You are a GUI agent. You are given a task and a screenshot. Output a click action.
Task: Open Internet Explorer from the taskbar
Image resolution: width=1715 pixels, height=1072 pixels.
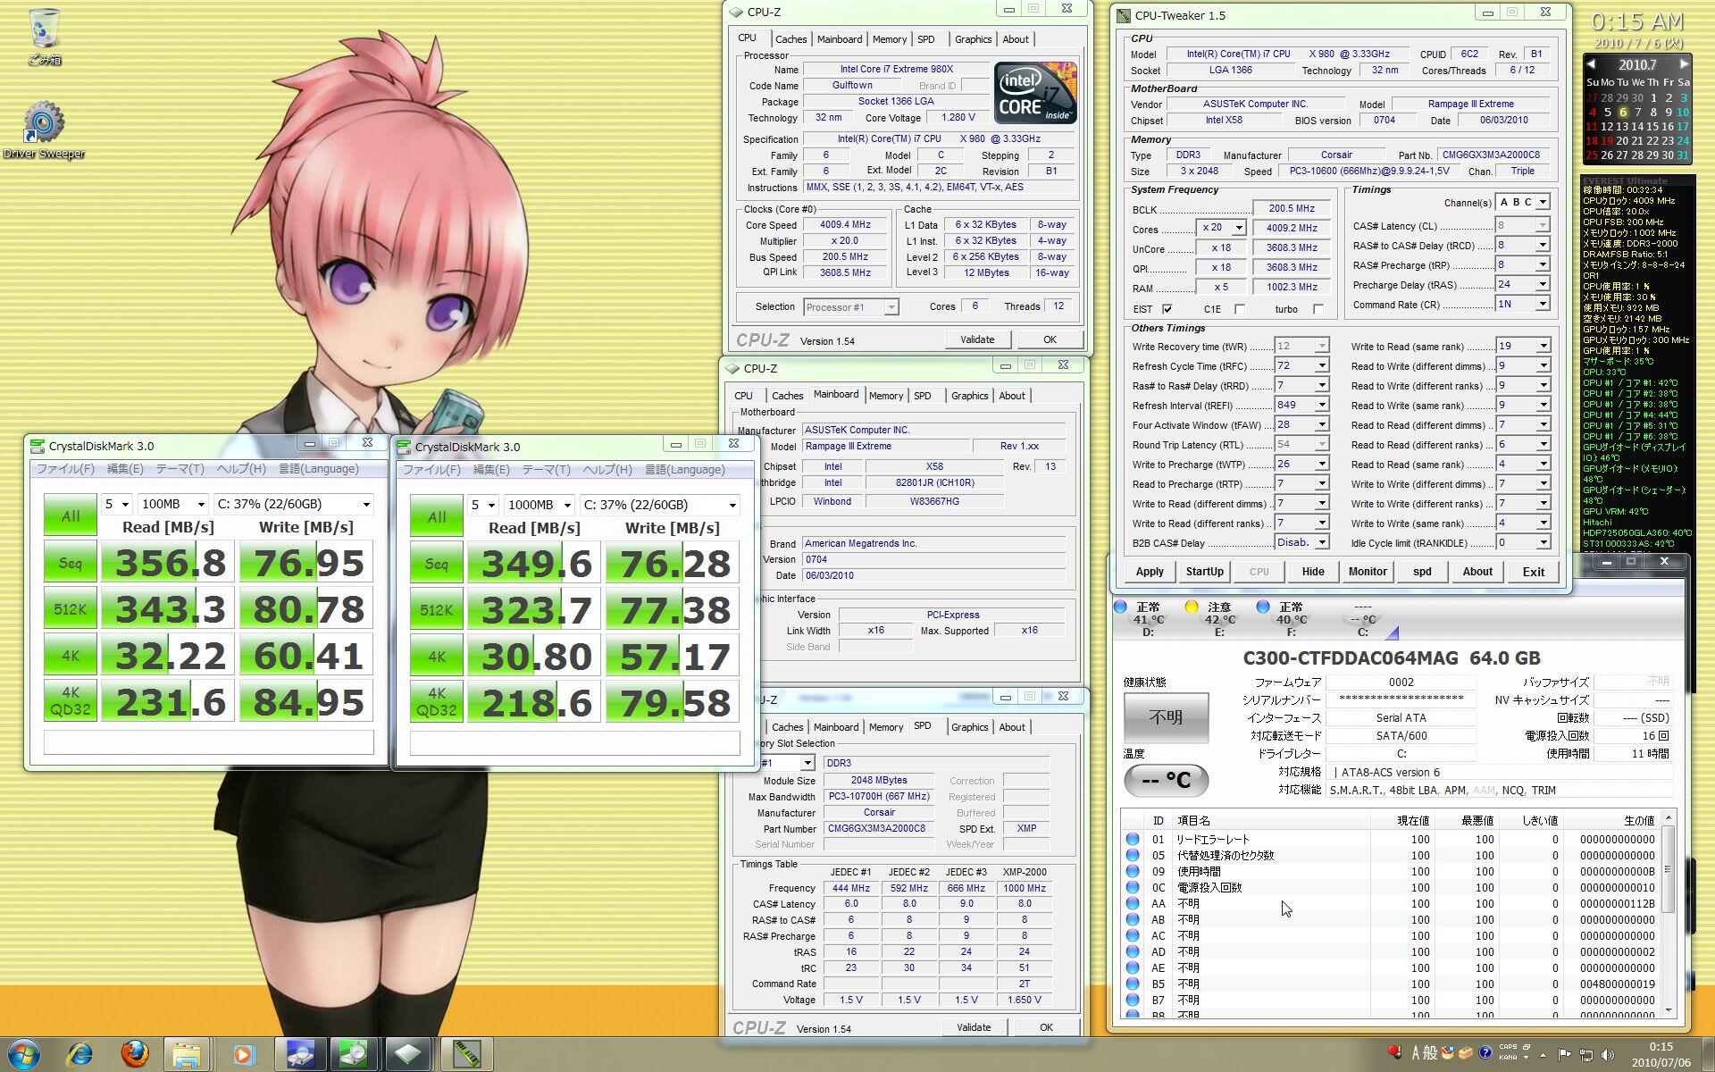80,1054
